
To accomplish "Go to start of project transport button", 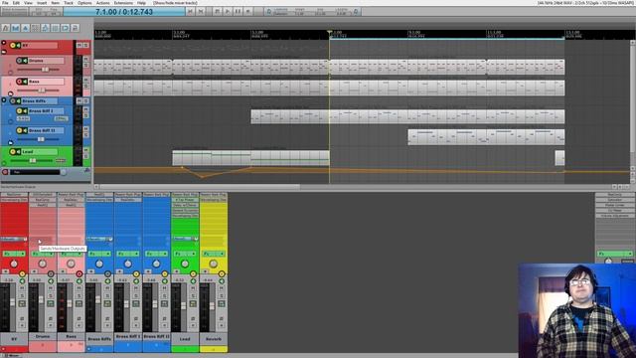I will pos(190,11).
